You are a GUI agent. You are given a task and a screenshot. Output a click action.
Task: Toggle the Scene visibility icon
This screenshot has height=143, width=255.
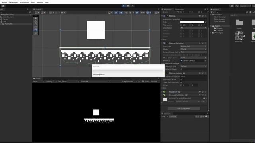[137, 12]
